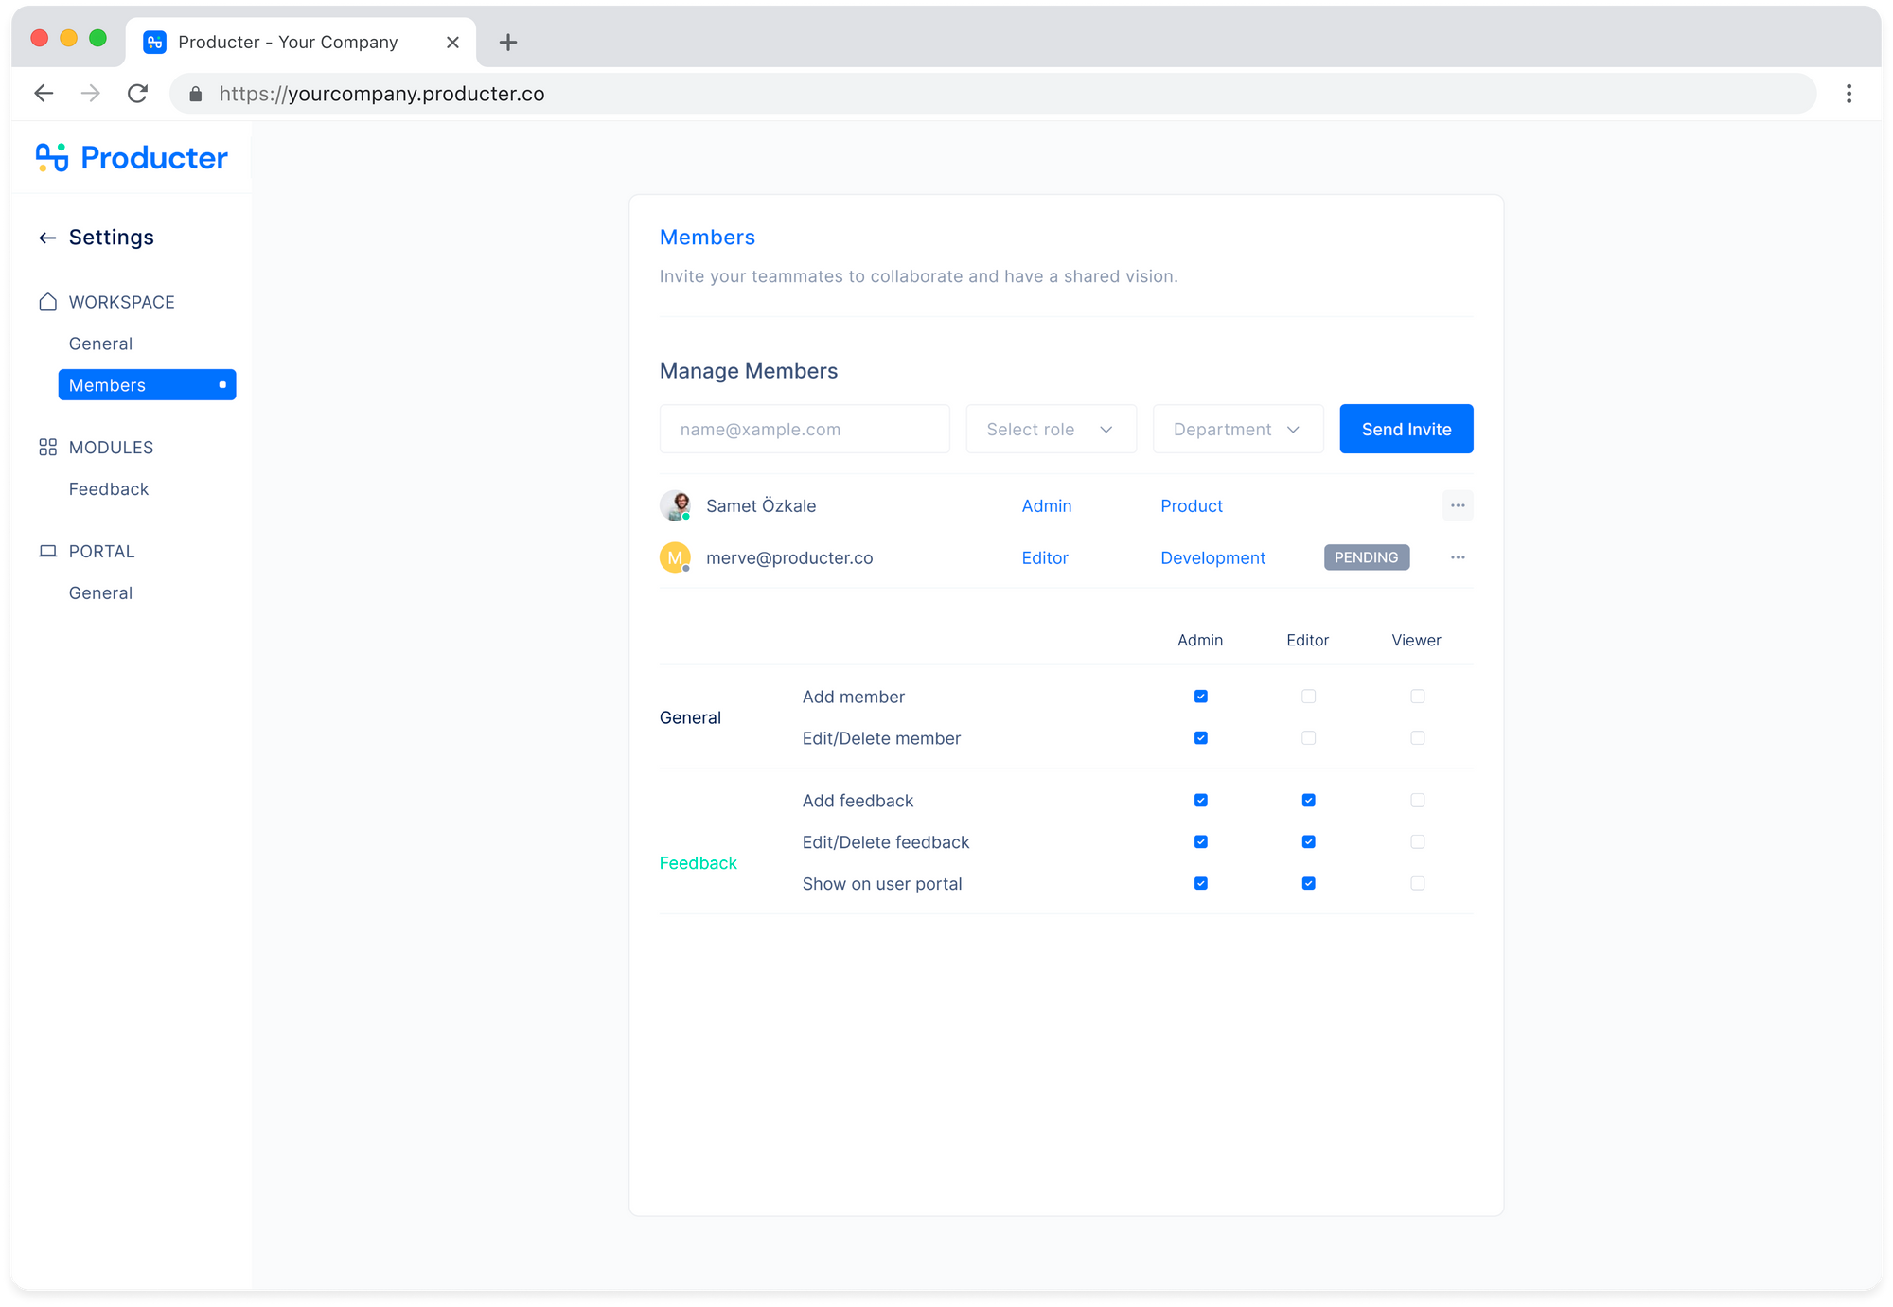Click the portal monitor icon in sidebar
Image resolution: width=1893 pixels, height=1307 pixels.
47,551
